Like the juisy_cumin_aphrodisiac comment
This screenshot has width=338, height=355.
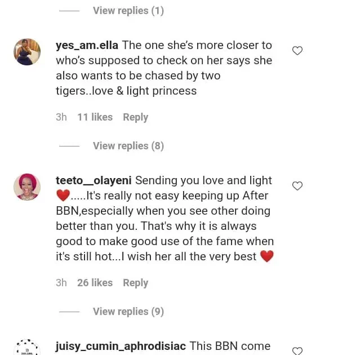297,350
